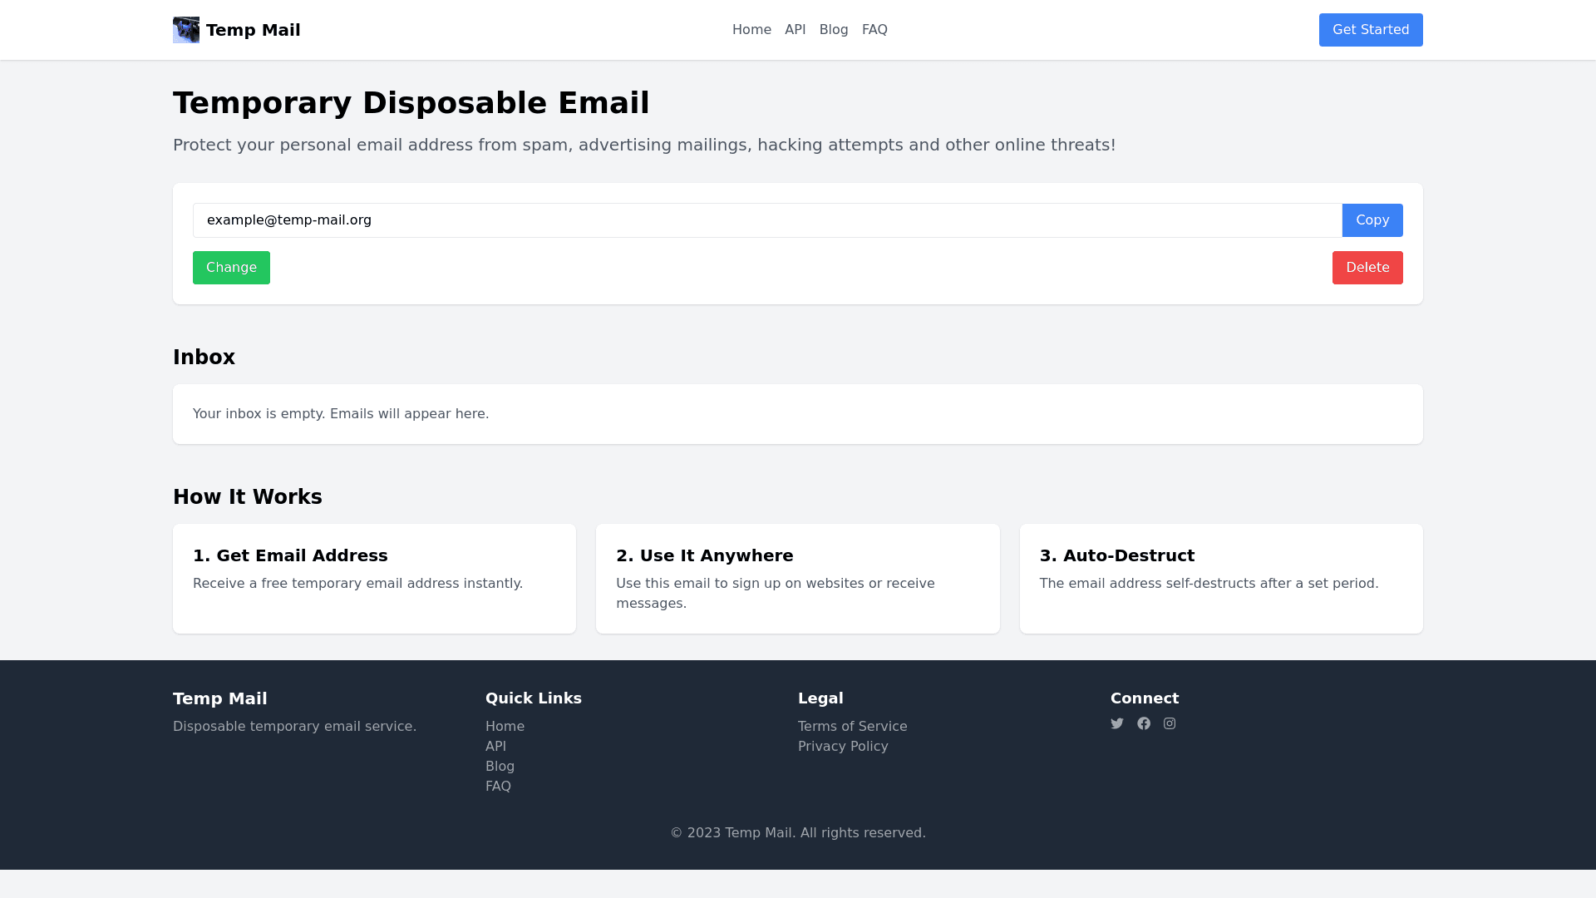
Task: Click the Temp Mail header brand text
Action: (x=253, y=30)
